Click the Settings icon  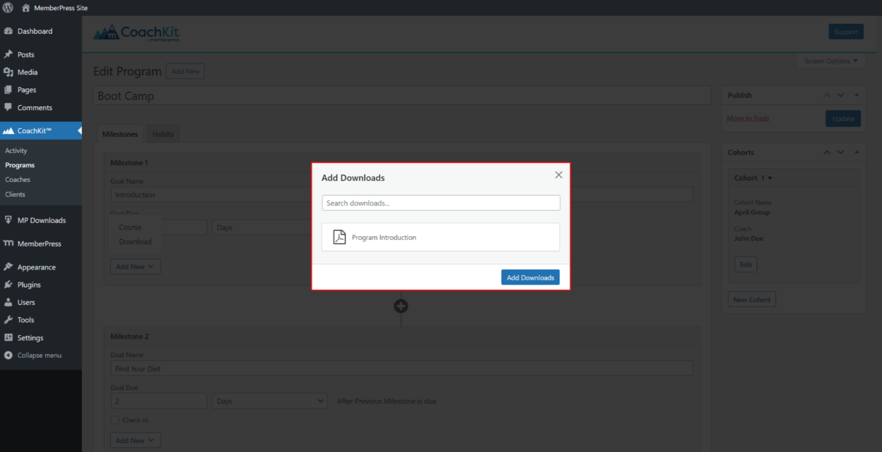click(x=9, y=338)
